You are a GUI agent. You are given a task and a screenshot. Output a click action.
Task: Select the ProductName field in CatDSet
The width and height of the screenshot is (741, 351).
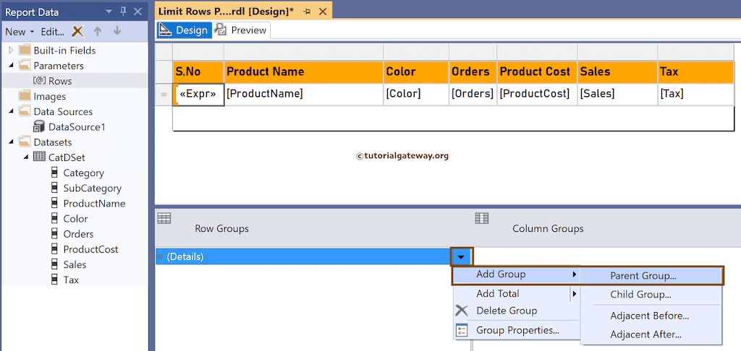(94, 203)
